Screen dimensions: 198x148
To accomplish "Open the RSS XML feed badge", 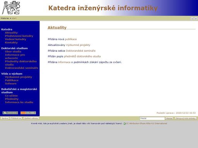I will click(28, 113).
